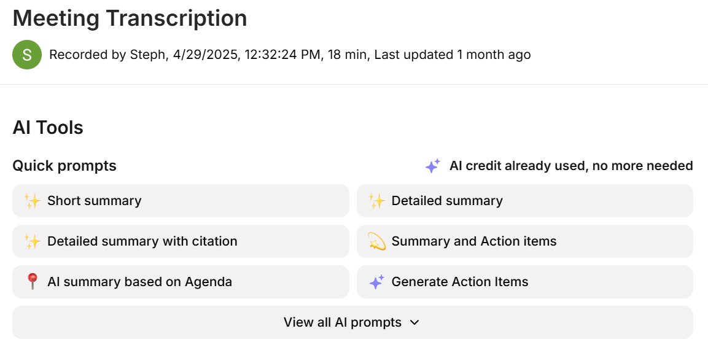
Task: Open the View all AI prompts list
Action: click(x=343, y=322)
